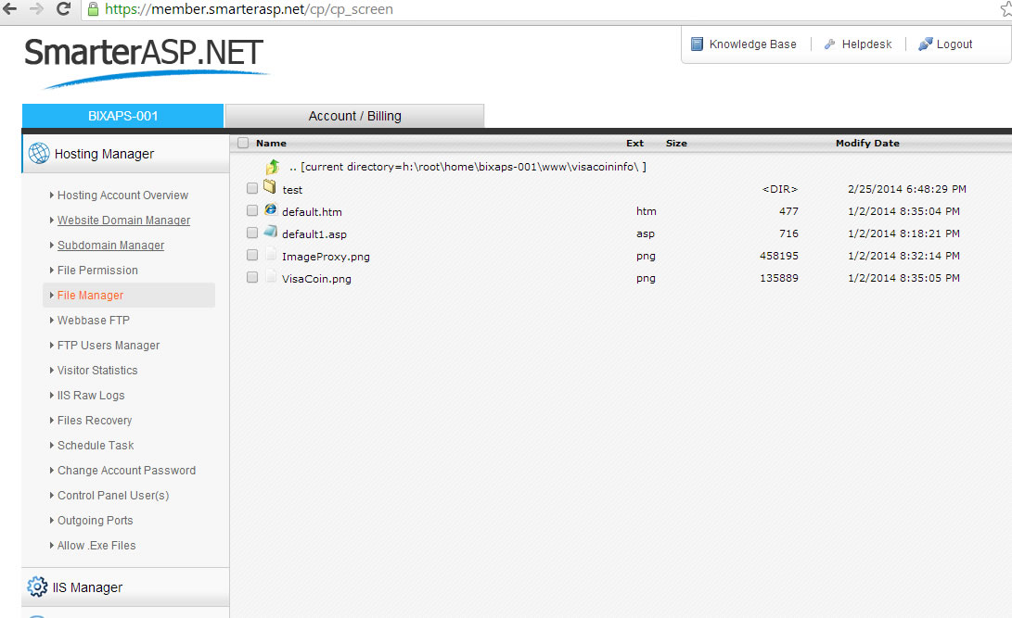Expand arrow beside Hosting Account Overview
Screen dimensions: 1012x618
click(52, 195)
